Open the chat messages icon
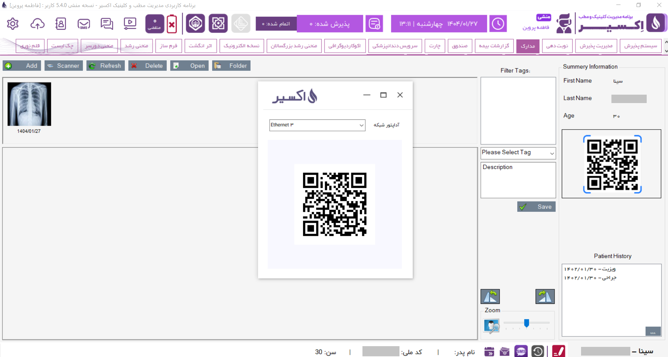The image size is (668, 357). (107, 24)
